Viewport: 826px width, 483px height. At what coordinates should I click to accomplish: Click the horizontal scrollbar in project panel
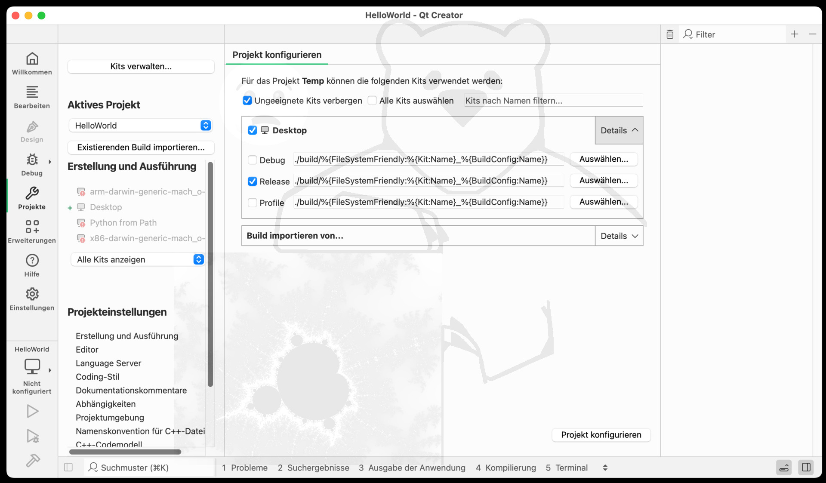(125, 452)
